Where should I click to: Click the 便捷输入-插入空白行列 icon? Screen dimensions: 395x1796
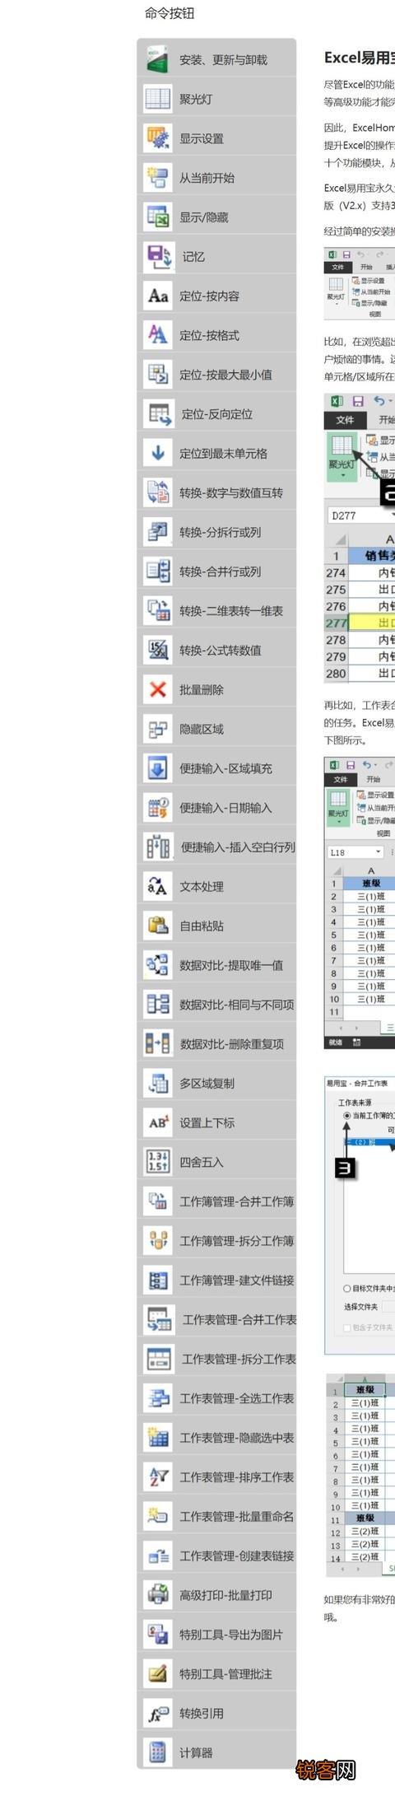158,847
